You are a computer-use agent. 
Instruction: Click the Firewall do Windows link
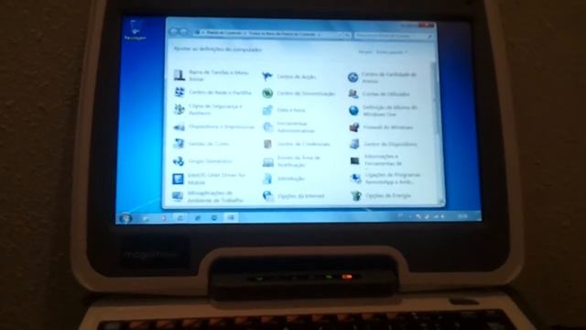[x=388, y=127]
